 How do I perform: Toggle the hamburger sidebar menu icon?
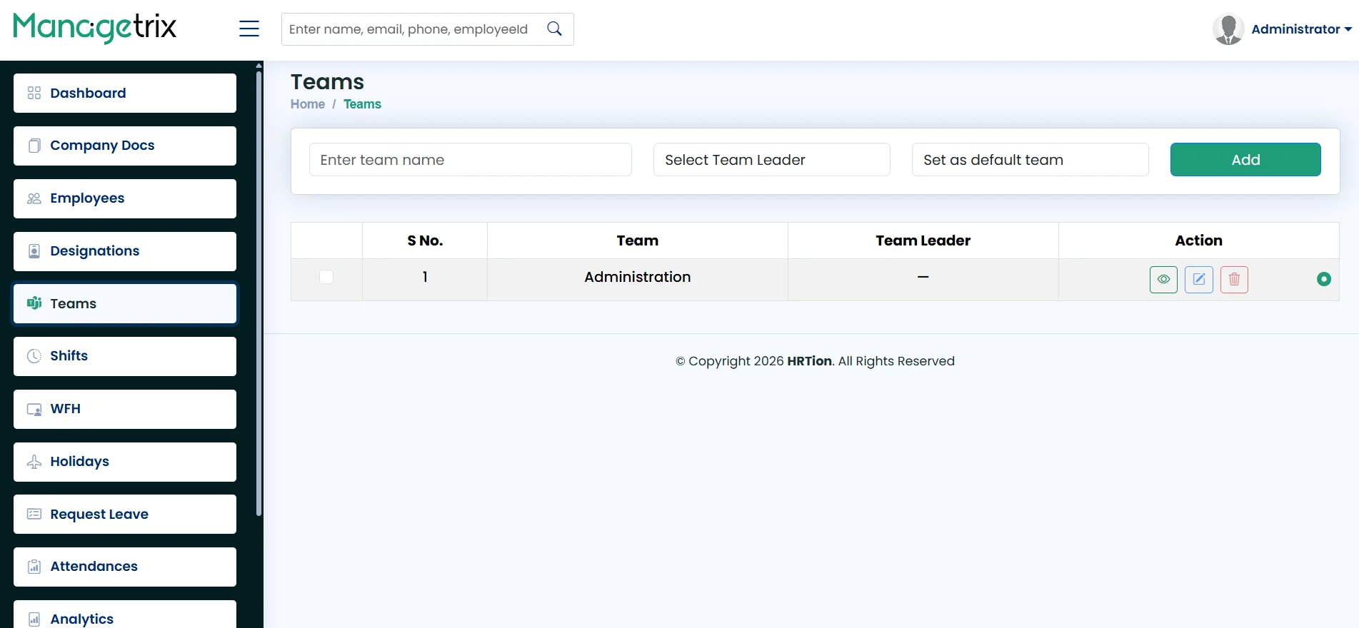click(x=249, y=29)
